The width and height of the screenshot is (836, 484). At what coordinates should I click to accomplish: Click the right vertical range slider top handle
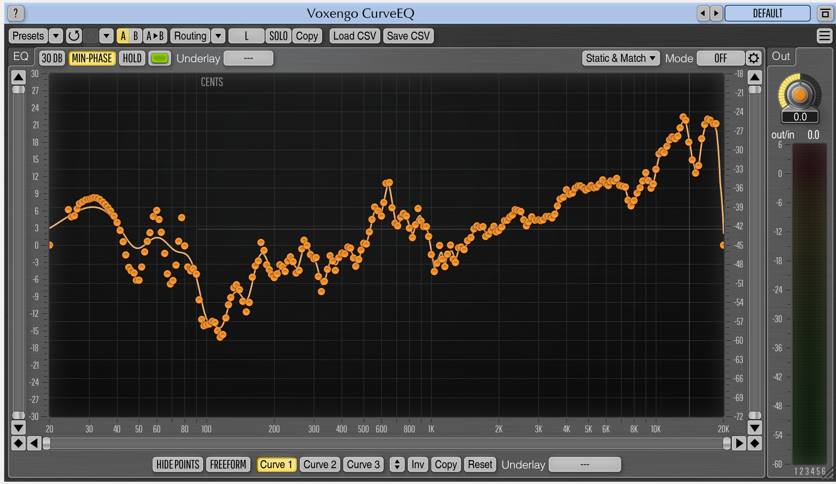[x=755, y=89]
